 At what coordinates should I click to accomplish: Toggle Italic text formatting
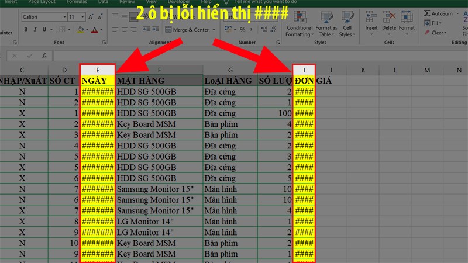(x=36, y=29)
